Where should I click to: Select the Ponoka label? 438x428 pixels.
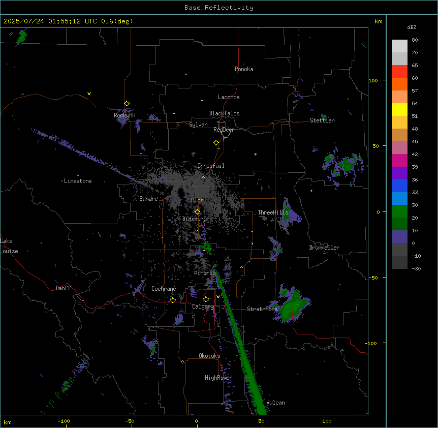click(x=244, y=69)
